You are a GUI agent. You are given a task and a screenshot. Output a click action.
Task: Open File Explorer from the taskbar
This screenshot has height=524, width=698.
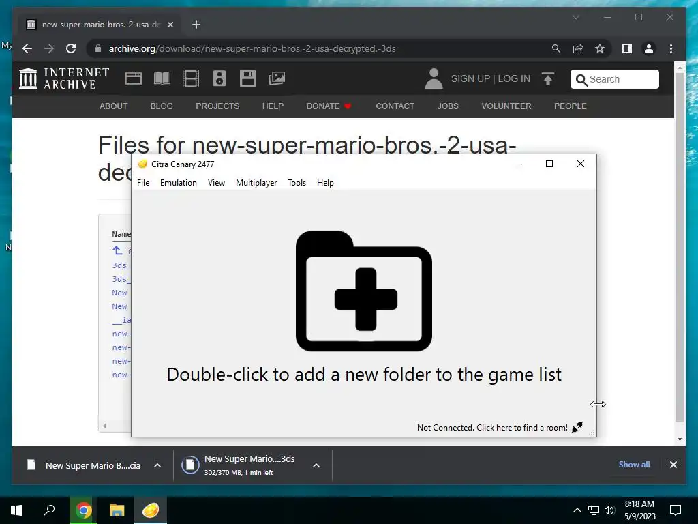tap(117, 510)
